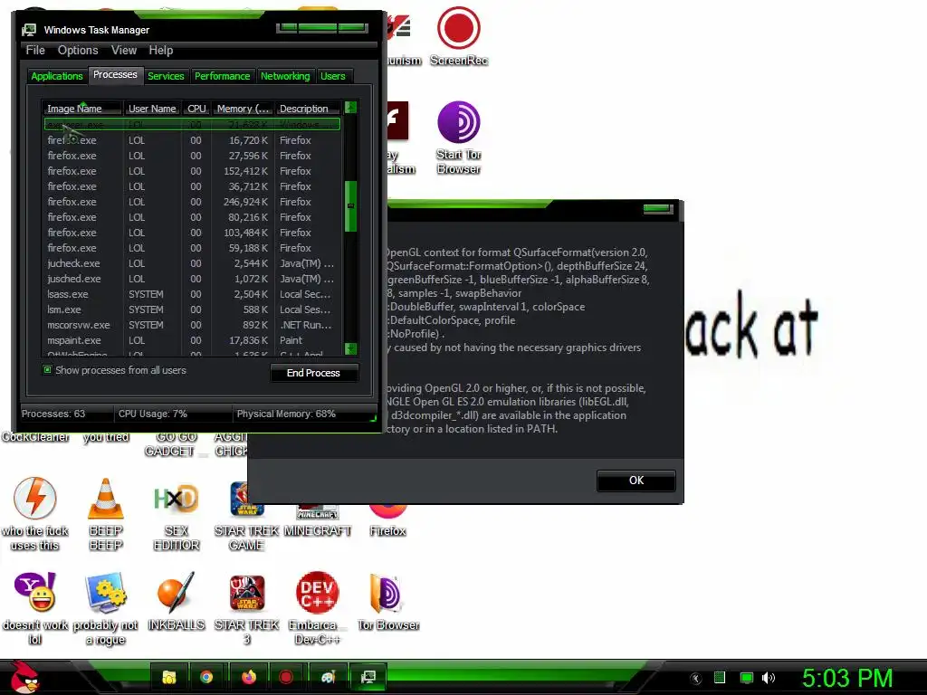Show hidden tray icons arrow
Image resolution: width=927 pixels, height=695 pixels.
coord(696,678)
